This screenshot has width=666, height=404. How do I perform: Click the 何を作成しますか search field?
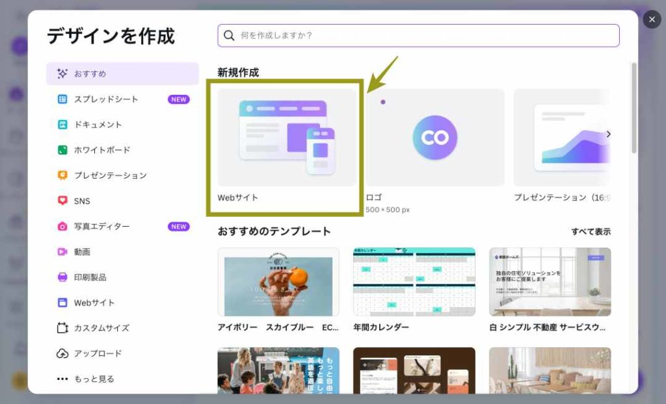pos(418,36)
